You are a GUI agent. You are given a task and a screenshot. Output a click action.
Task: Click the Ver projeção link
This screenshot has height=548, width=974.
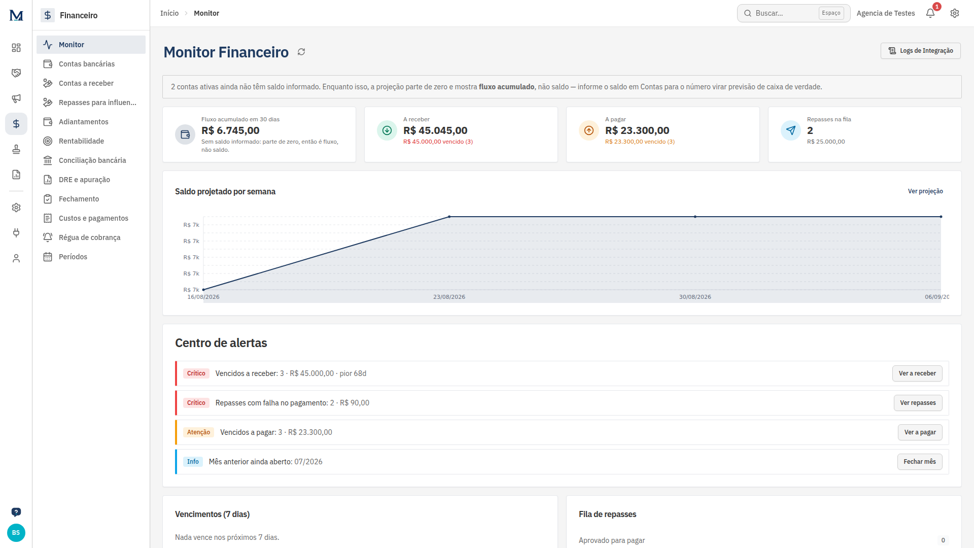925,191
